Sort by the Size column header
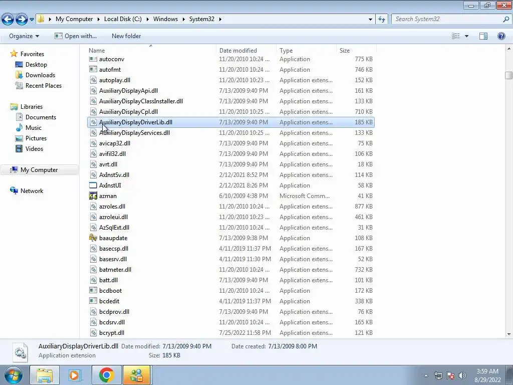The width and height of the screenshot is (513, 385). tap(356, 51)
